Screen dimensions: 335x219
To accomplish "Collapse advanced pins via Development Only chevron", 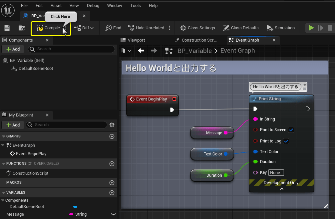I will coord(281,188).
